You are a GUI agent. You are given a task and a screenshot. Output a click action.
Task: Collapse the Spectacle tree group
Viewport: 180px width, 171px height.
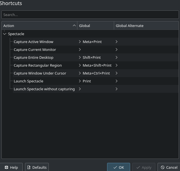point(4,34)
